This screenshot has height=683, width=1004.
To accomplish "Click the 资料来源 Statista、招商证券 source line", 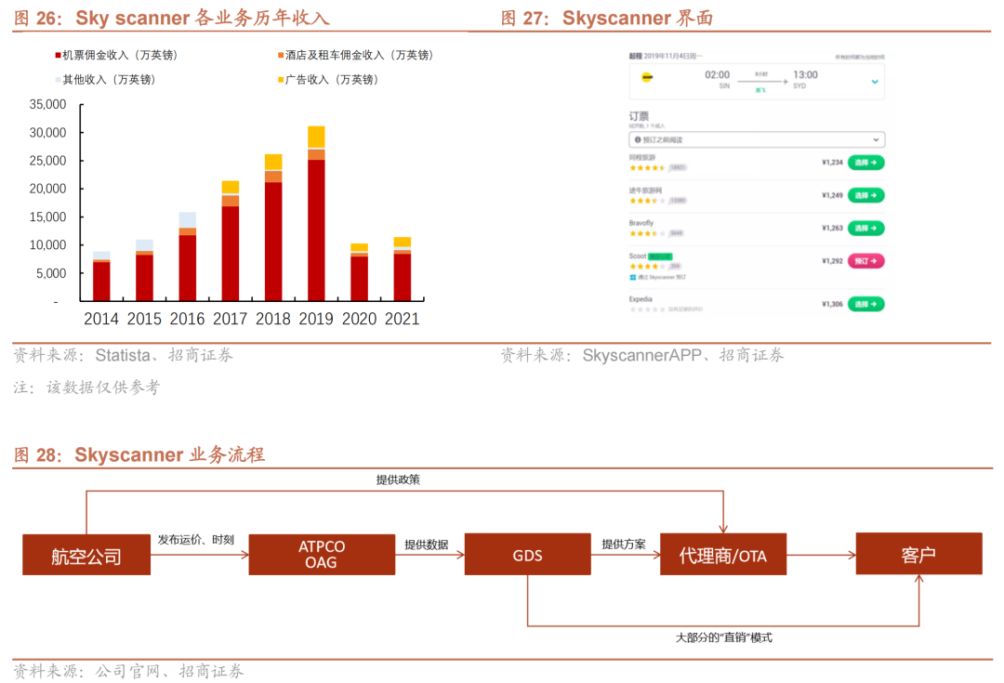I will coord(123,355).
